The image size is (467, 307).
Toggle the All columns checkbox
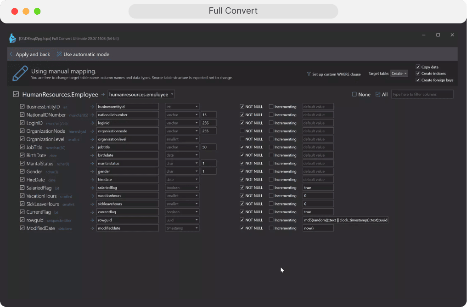[377, 94]
